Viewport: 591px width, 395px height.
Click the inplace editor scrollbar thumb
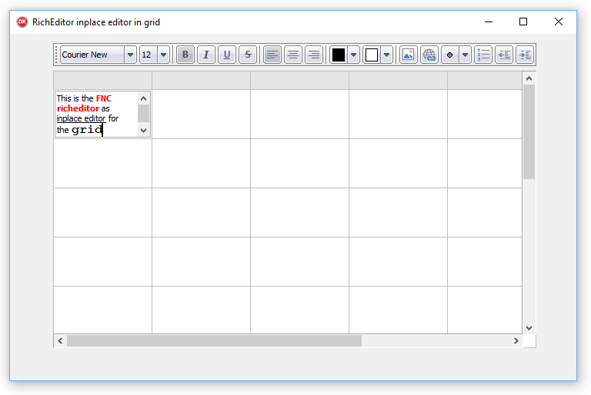144,113
